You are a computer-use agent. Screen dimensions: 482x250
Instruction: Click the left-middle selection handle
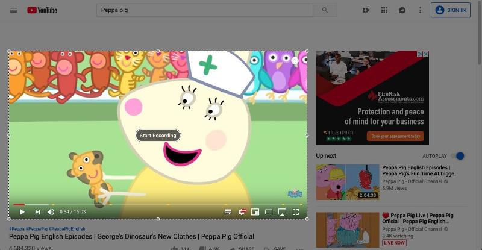9,135
